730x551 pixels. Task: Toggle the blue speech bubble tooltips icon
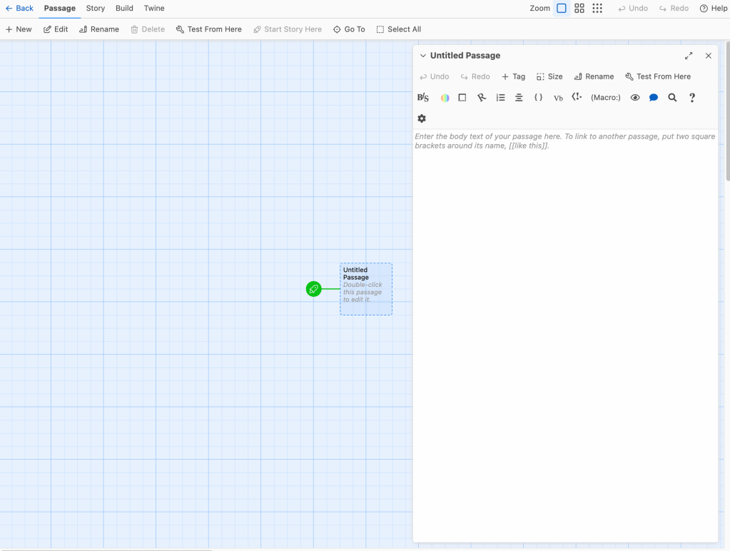click(654, 98)
